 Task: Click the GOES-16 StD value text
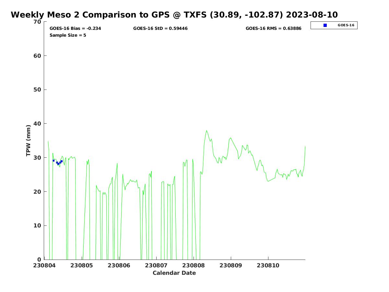click(160, 29)
